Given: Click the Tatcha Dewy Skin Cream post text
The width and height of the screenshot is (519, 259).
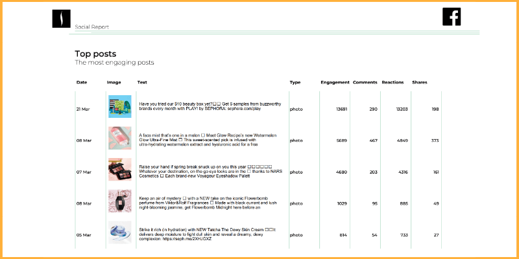Looking at the screenshot, I should click(208, 234).
